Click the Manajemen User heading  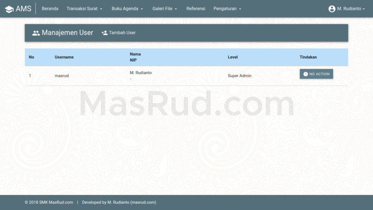click(x=67, y=33)
